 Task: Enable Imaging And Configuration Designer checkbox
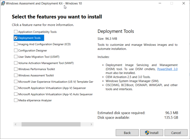15,44
